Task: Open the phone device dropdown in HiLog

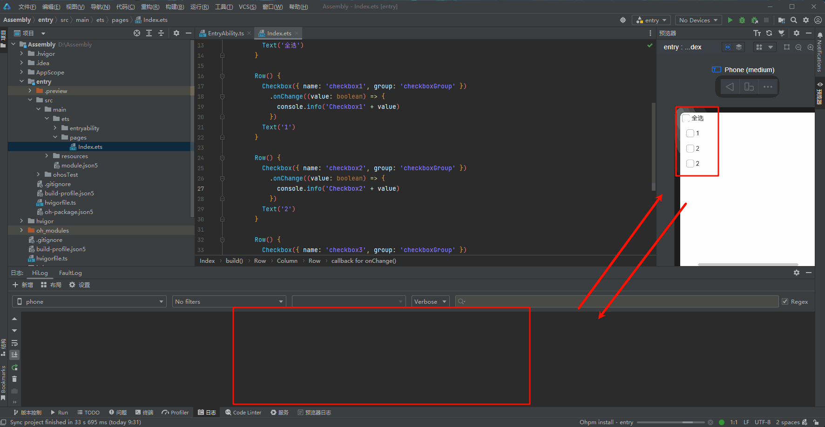Action: [89, 301]
